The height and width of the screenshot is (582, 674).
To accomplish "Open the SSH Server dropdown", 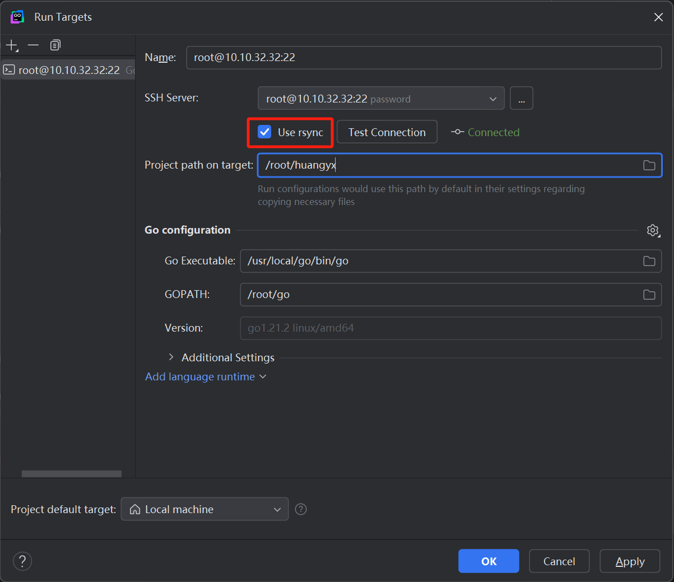I will tap(381, 99).
